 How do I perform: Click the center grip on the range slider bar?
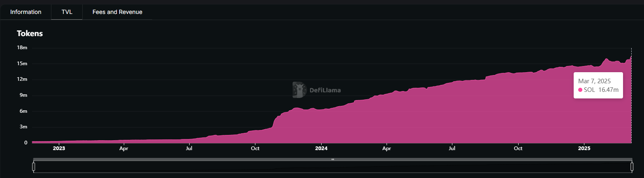[x=333, y=159]
